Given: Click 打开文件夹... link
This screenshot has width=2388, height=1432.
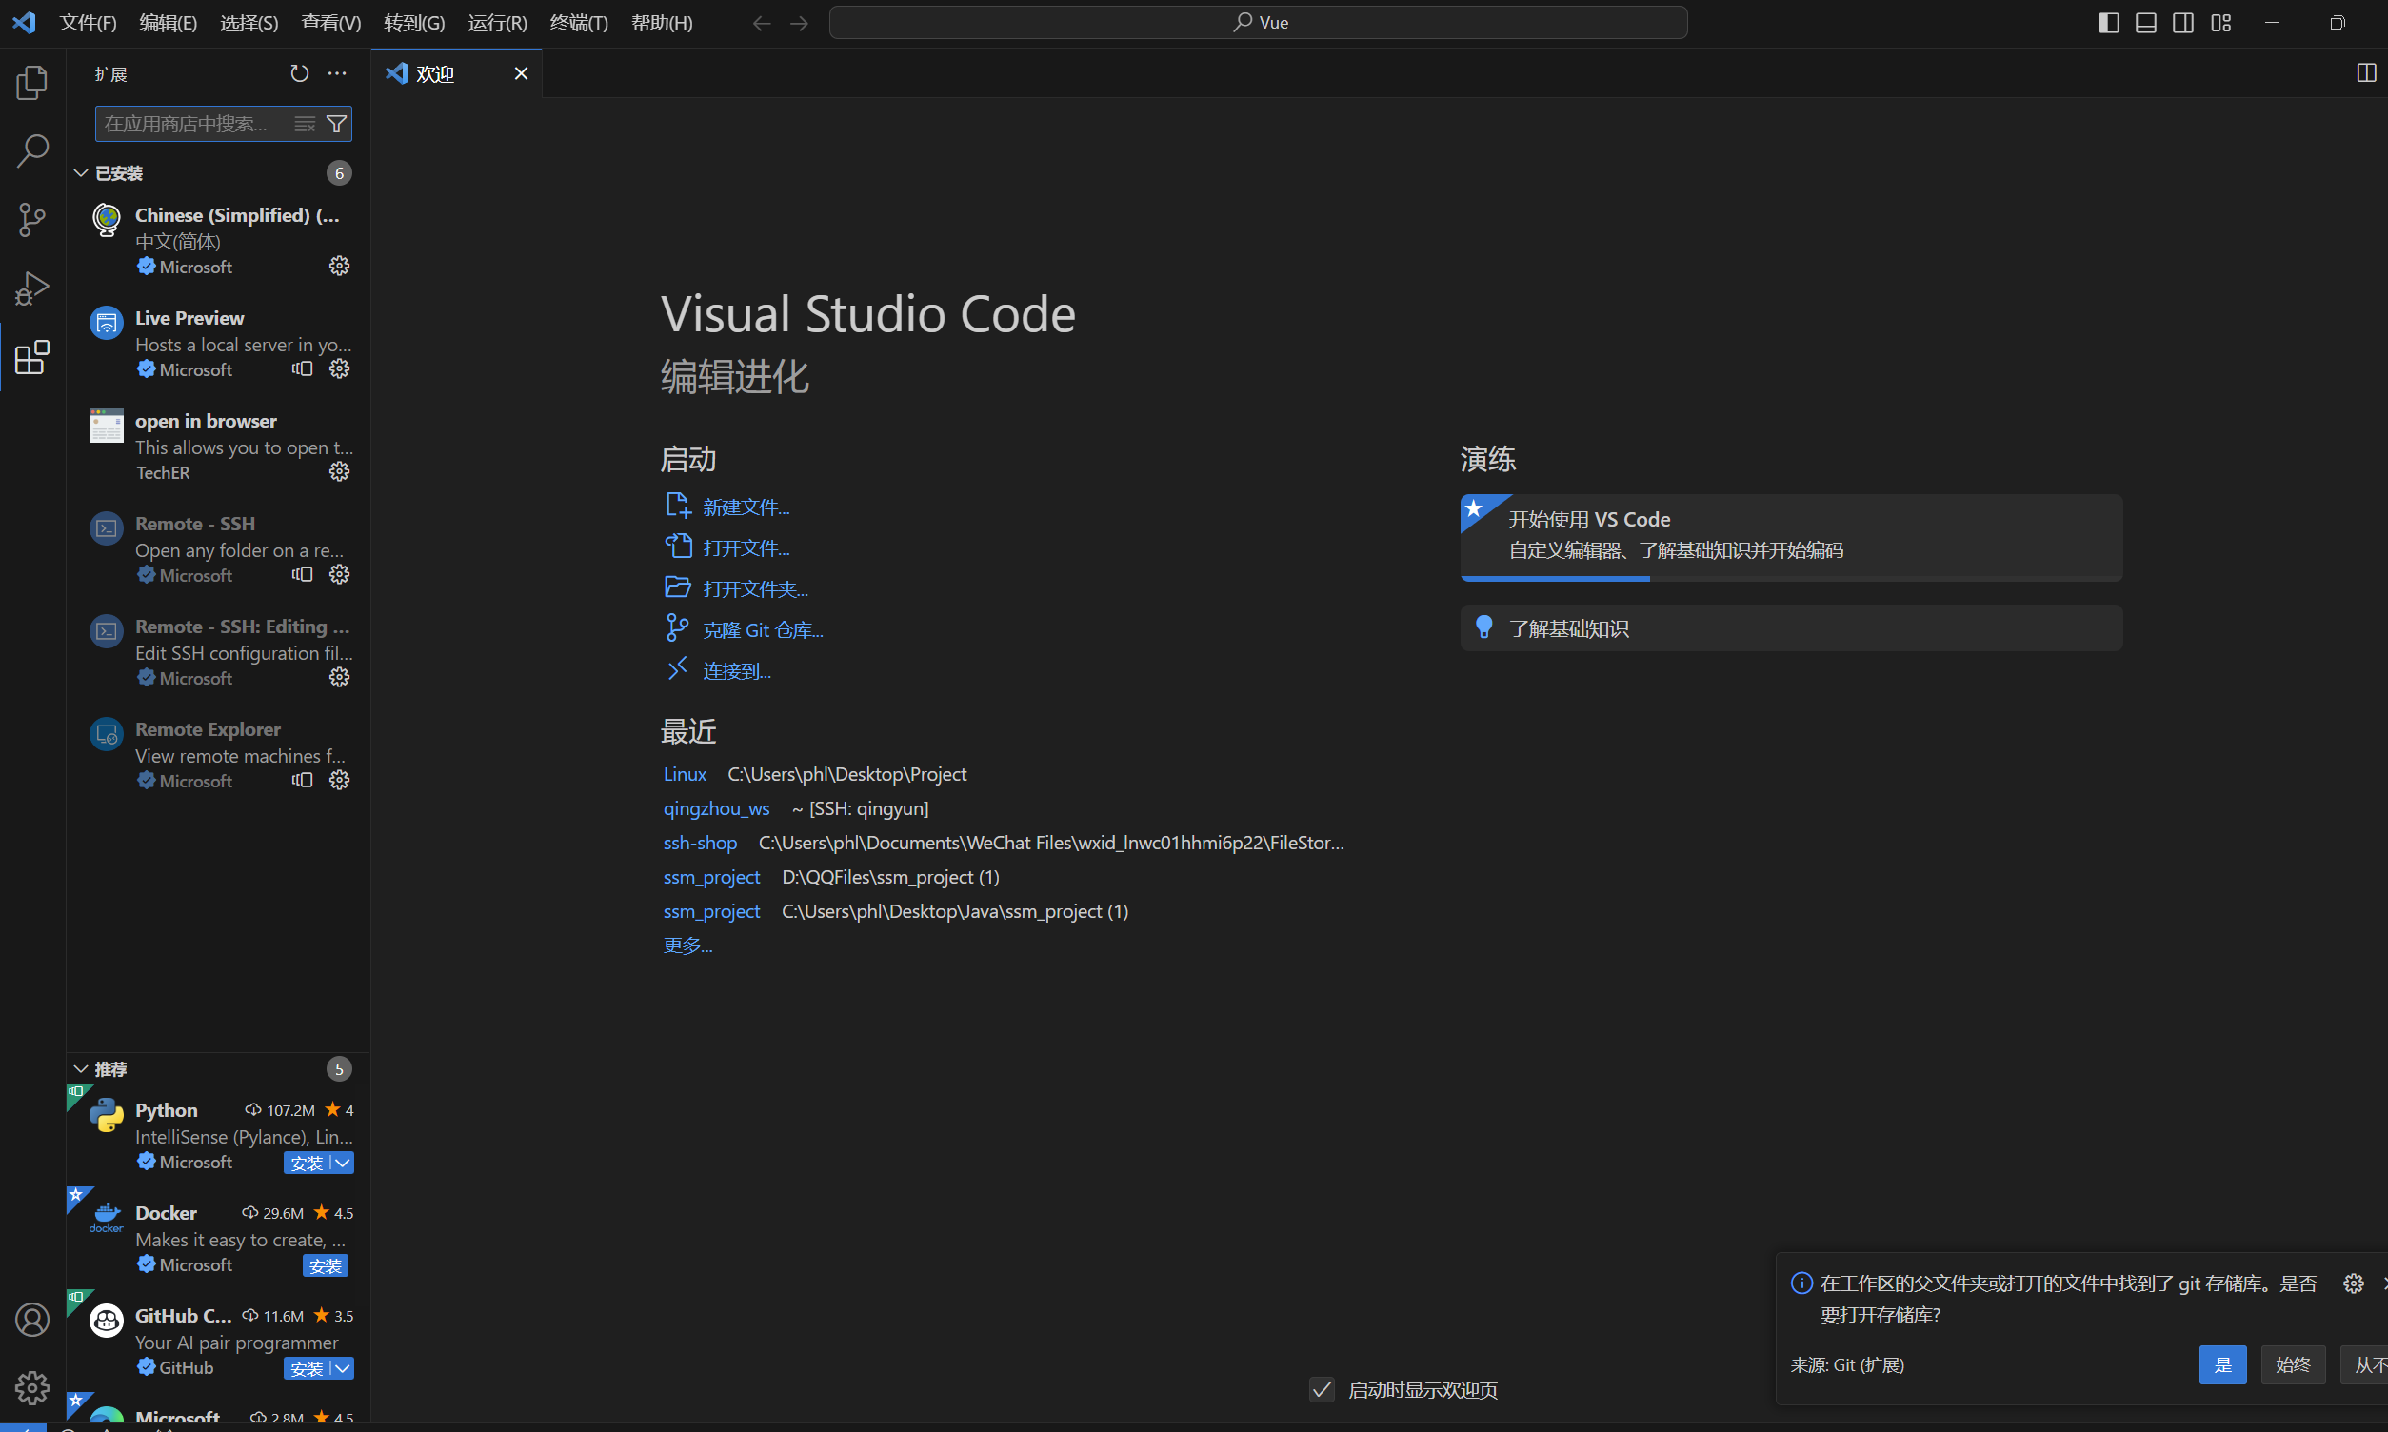Looking at the screenshot, I should tap(754, 588).
